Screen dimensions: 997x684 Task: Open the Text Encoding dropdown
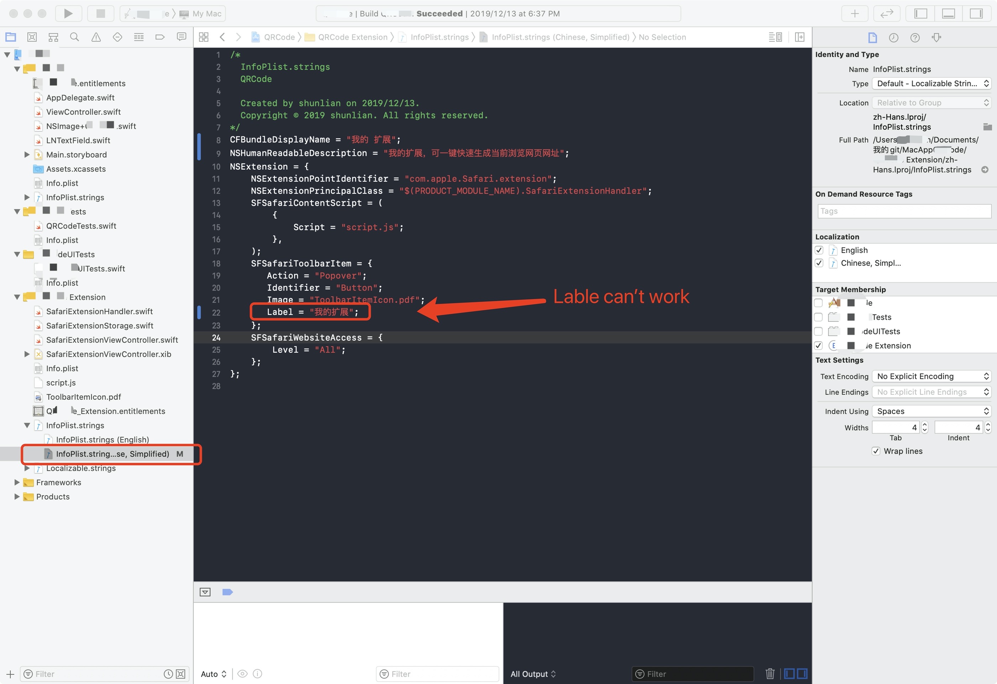click(931, 376)
